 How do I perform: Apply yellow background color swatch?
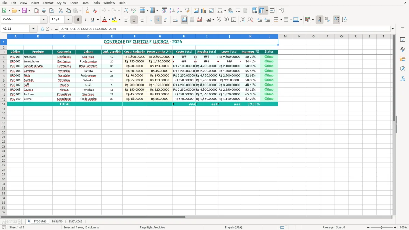(x=114, y=20)
